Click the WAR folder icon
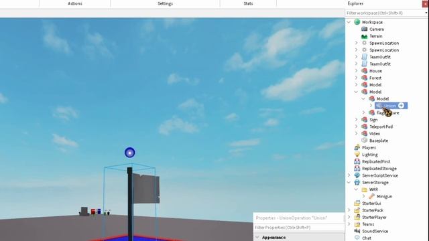The image size is (429, 241). 364,189
